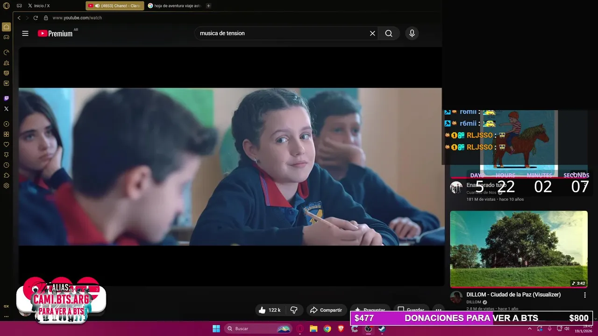
Task: Open Steam in taskbar
Action: [382, 329]
